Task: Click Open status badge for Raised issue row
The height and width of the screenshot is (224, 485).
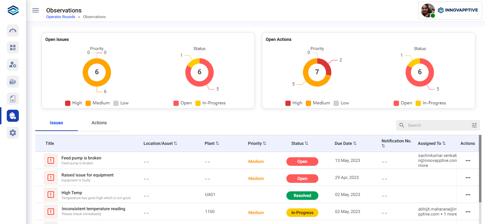Action: click(302, 179)
